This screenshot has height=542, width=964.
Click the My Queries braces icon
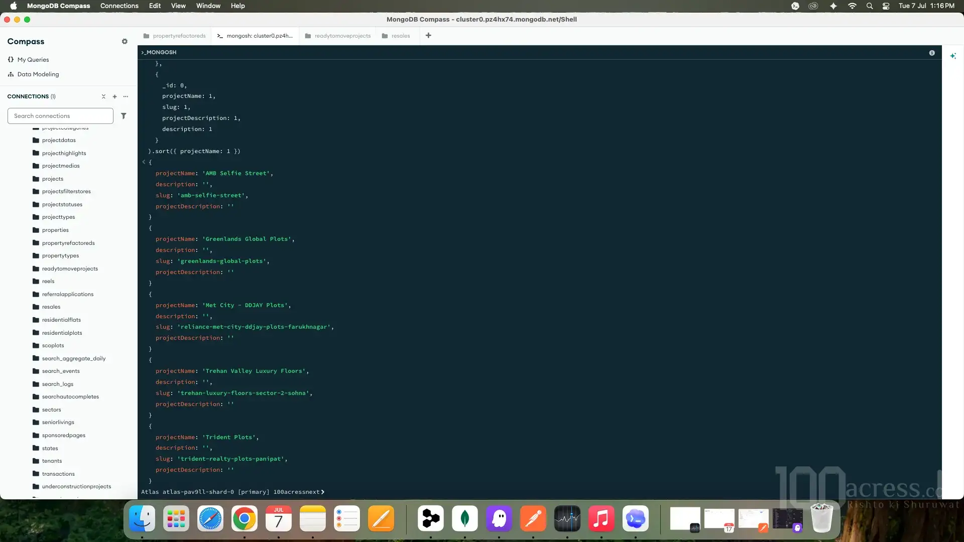click(11, 59)
